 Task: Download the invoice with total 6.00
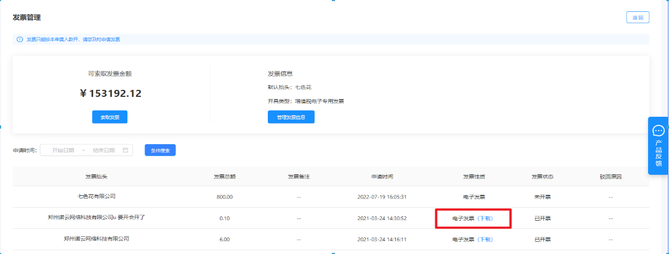point(485,239)
